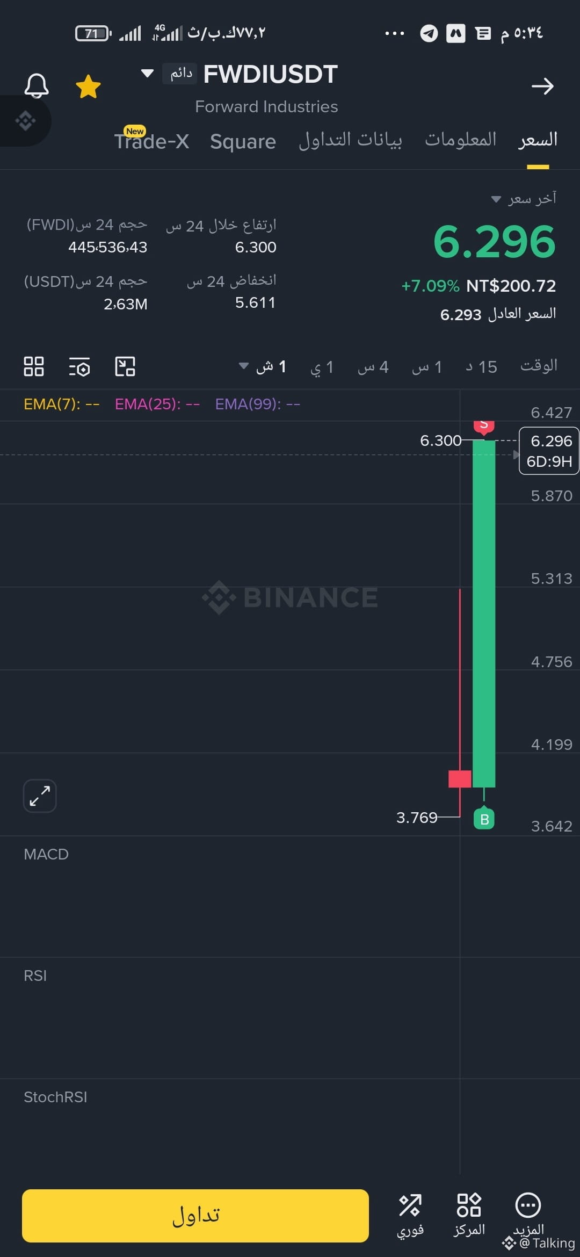The width and height of the screenshot is (580, 1257).
Task: Toggle the yellow favorite star
Action: coord(88,86)
